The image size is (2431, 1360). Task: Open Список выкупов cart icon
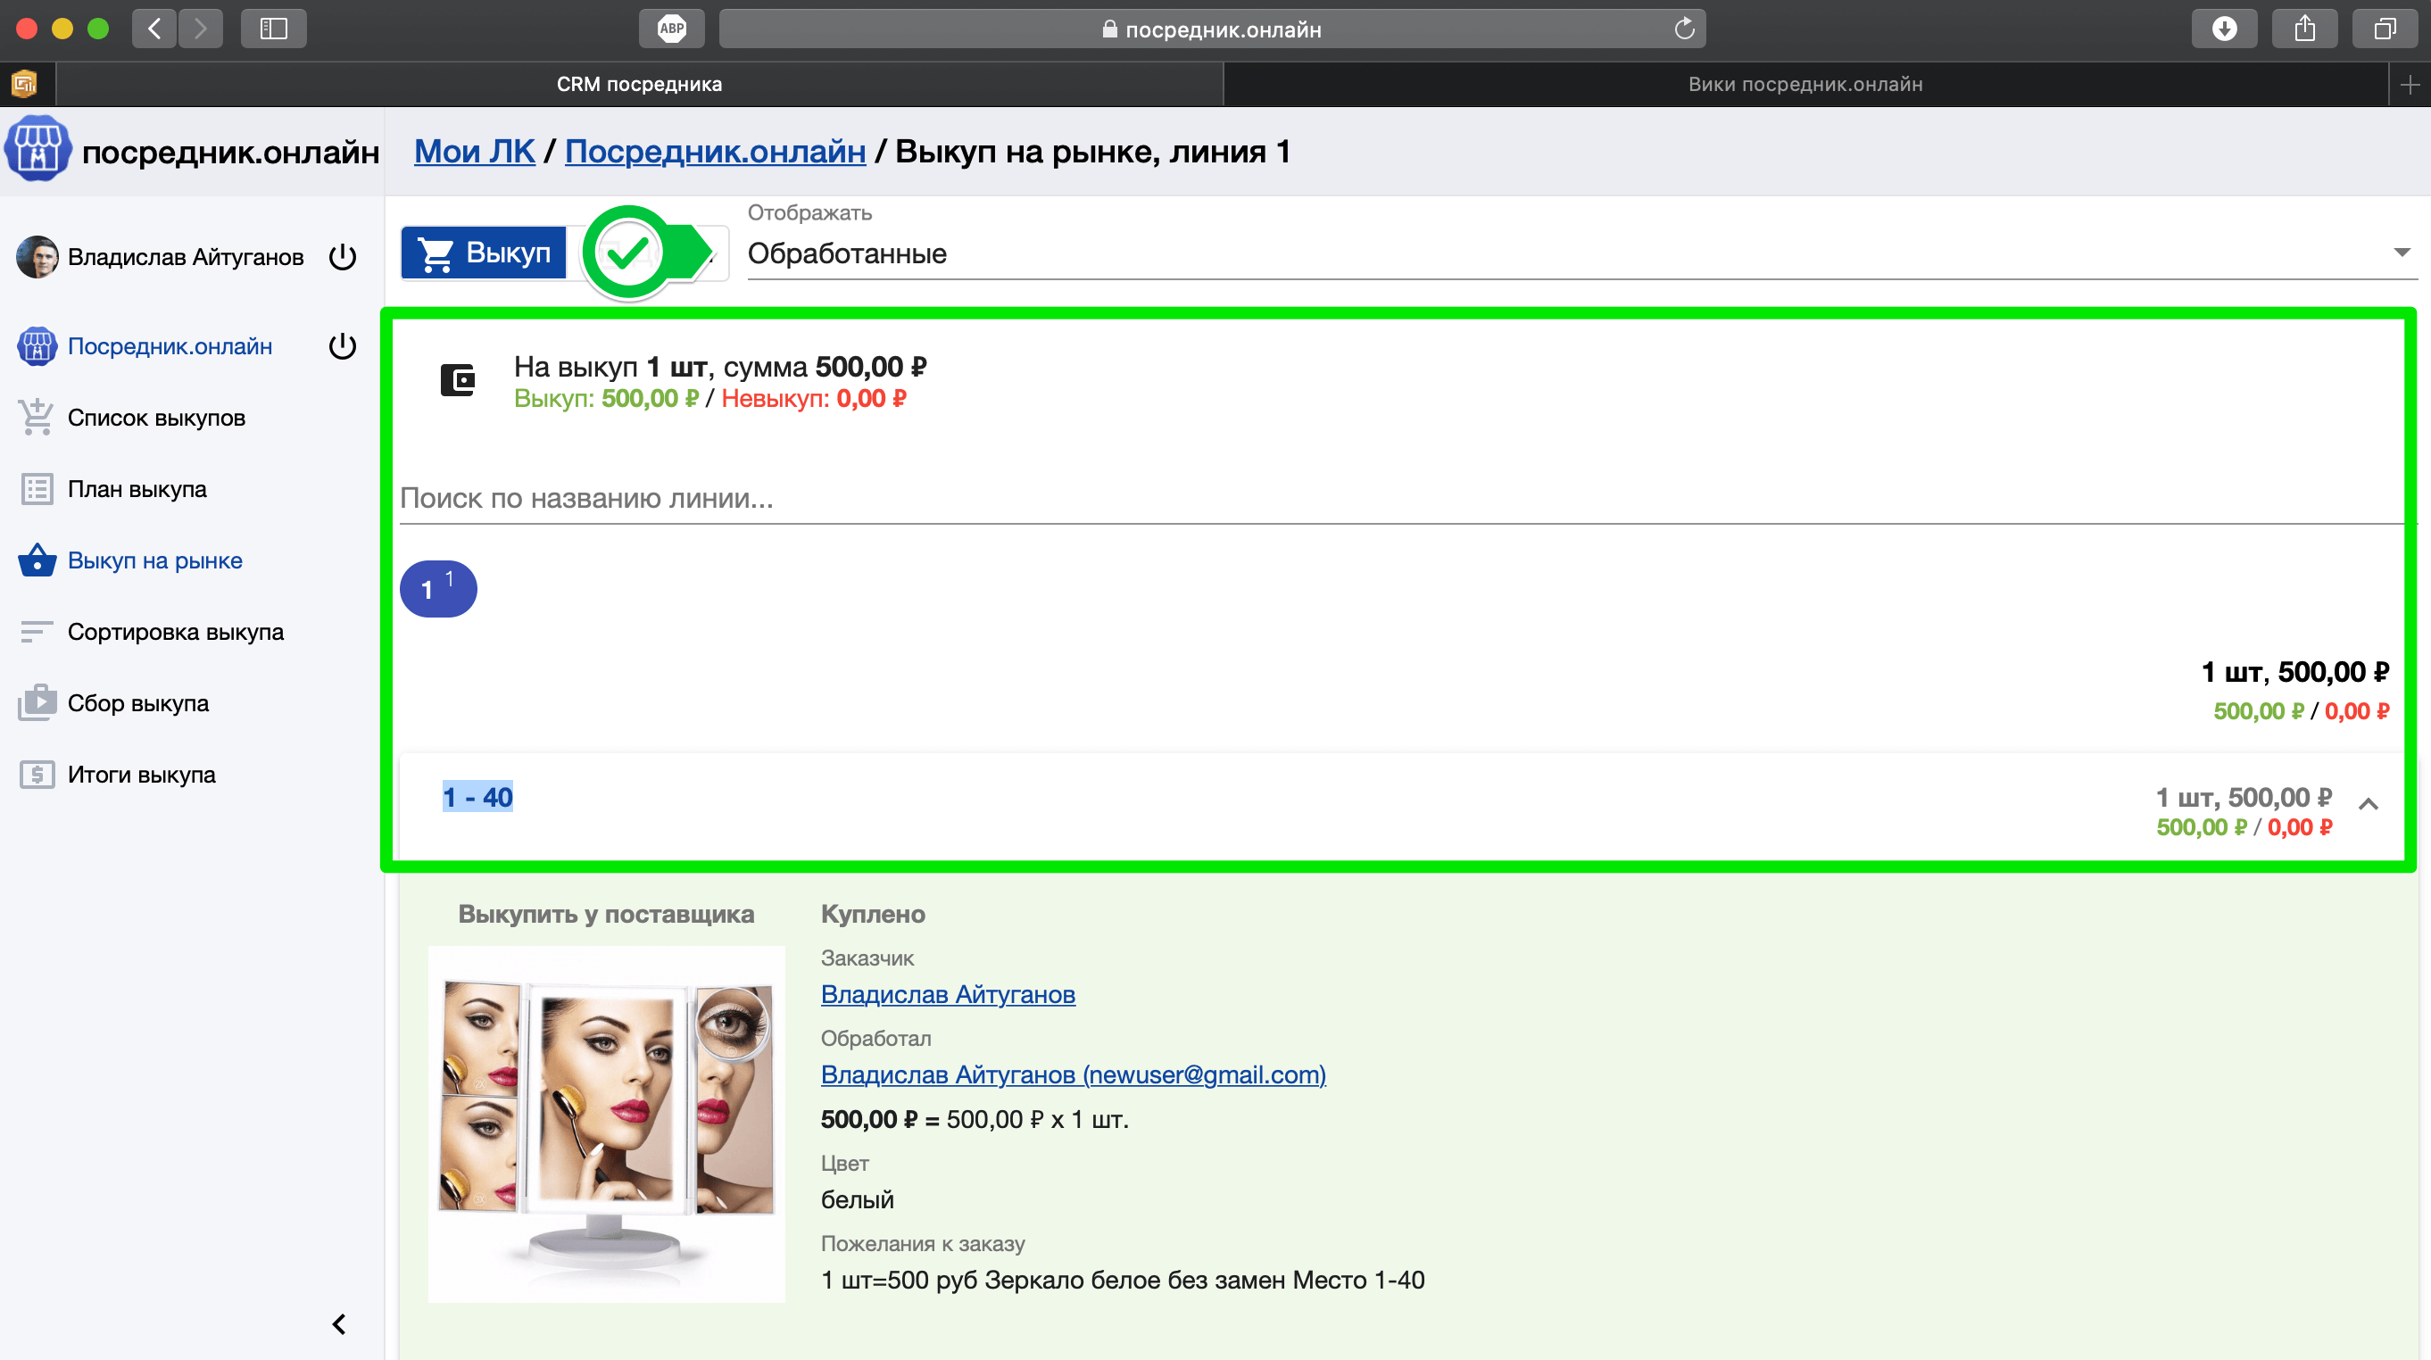point(37,417)
